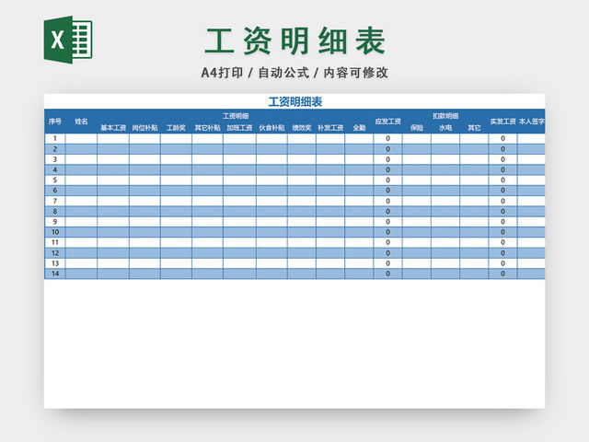This screenshot has width=589, height=442.
Task: Click serial number cell 8
Action: click(55, 211)
